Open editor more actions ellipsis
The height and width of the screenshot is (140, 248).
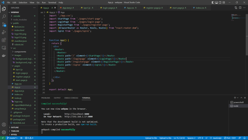(x=244, y=8)
